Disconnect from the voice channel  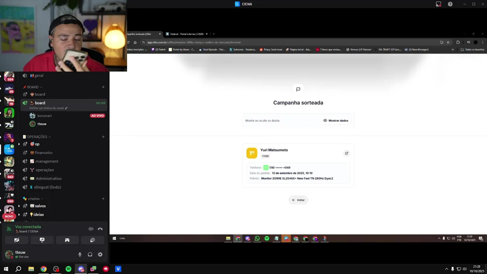[100, 229]
